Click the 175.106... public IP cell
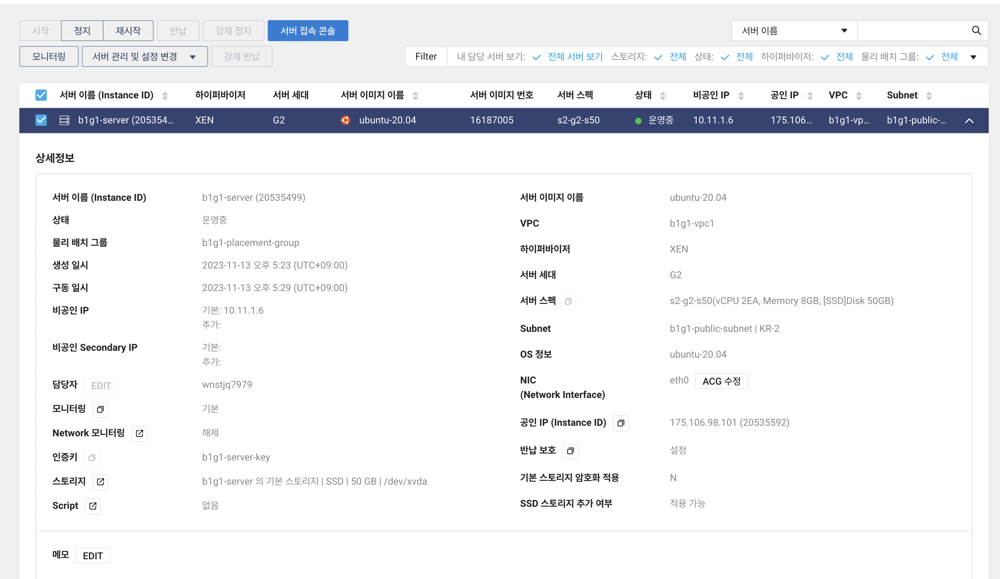Viewport: 1000px width, 579px height. click(791, 120)
